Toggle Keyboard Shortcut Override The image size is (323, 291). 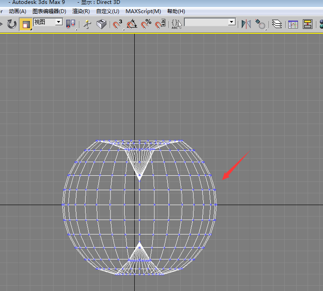pyautogui.click(x=101, y=24)
